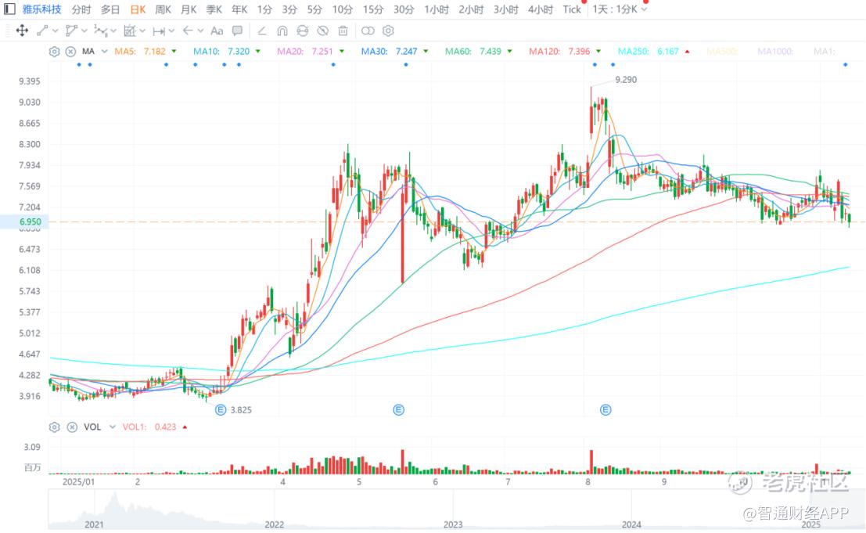Select the chart measurement grid tool
Viewport: 866px width, 533px height.
[x=130, y=31]
